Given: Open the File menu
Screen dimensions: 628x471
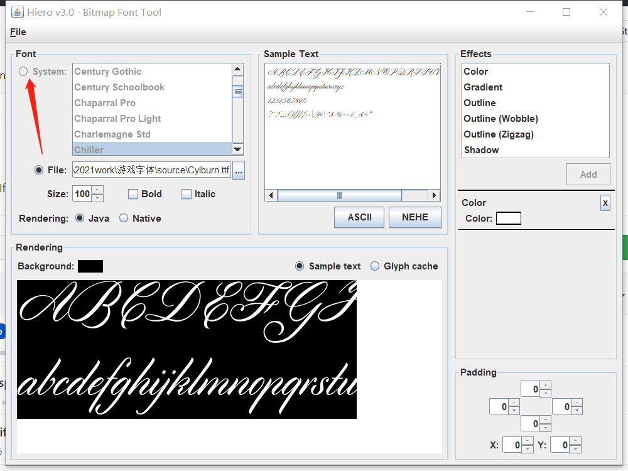Looking at the screenshot, I should (x=18, y=31).
